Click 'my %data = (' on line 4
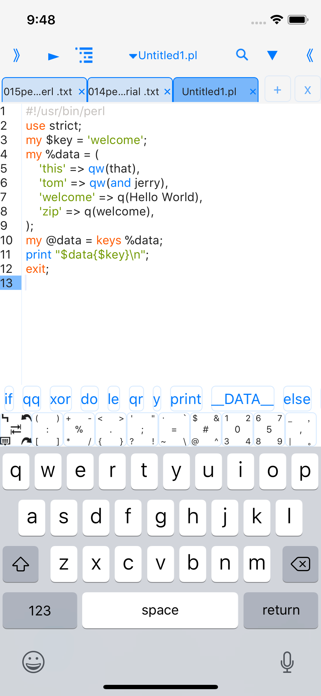This screenshot has height=696, width=321. pyautogui.click(x=62, y=154)
